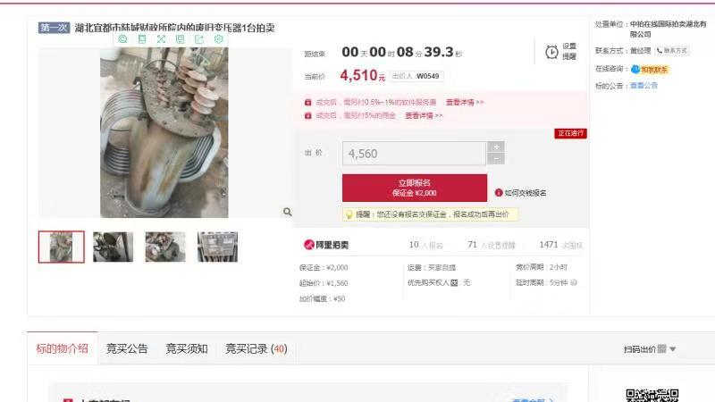Open the 竞买须知 tab
This screenshot has height=402, width=715.
pos(187,349)
